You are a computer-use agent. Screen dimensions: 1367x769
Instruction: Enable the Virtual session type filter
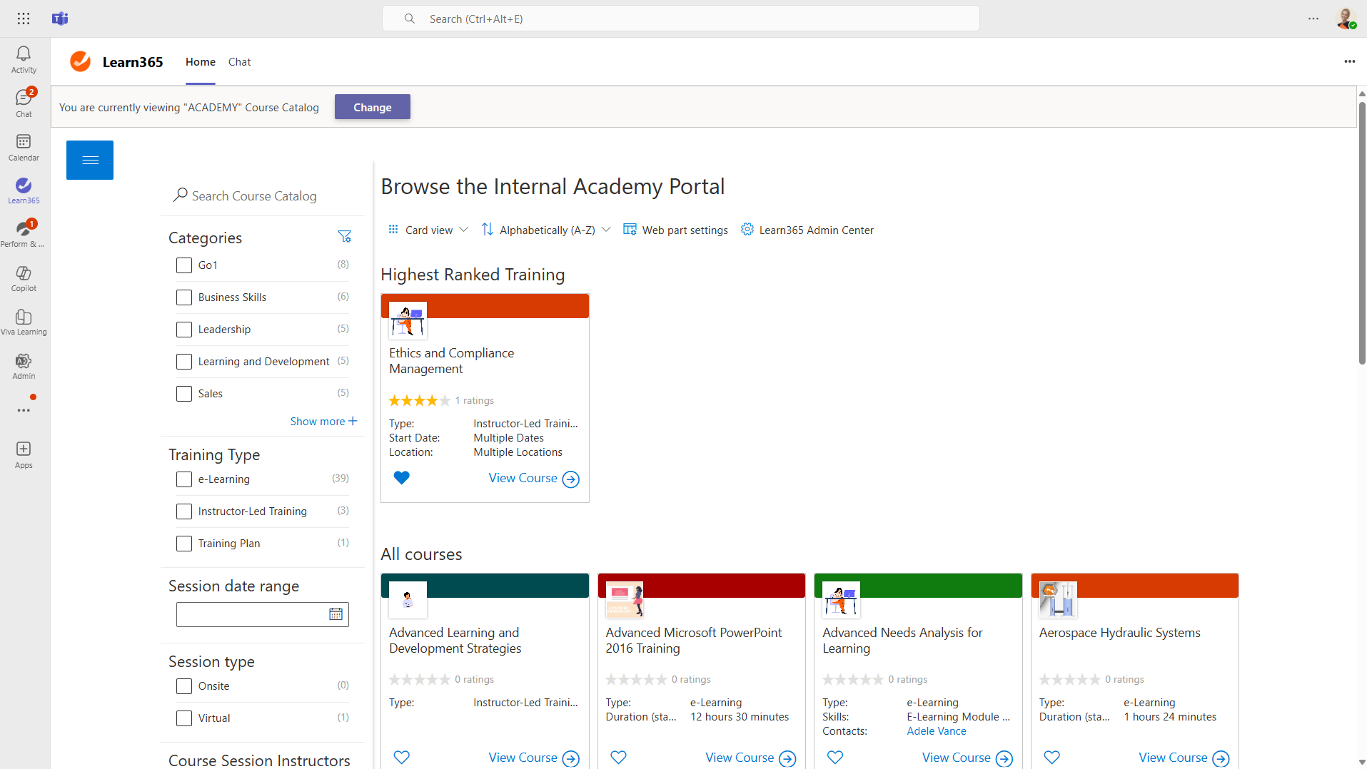click(184, 718)
